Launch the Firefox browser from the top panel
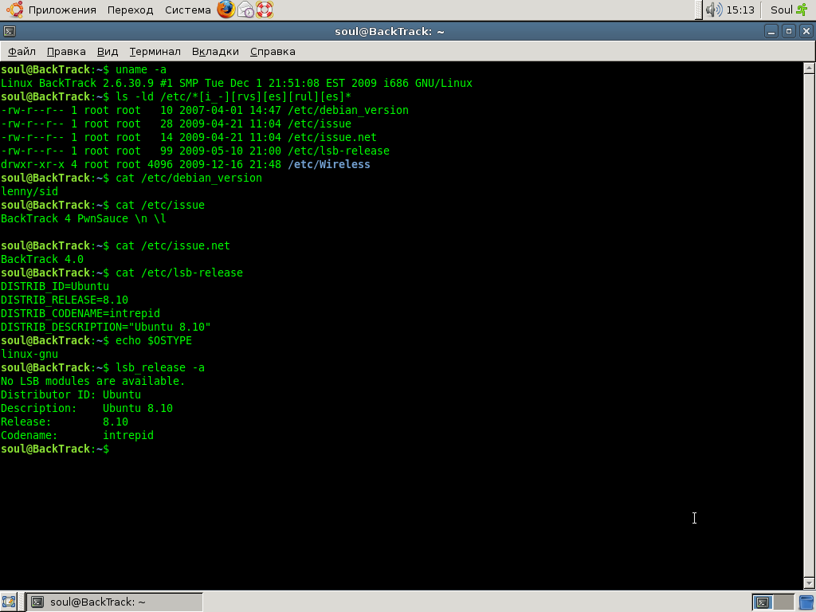816x612 pixels. pyautogui.click(x=226, y=10)
